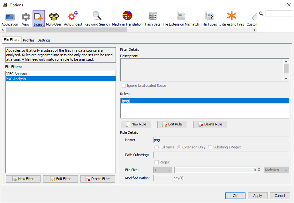Select JPEG Analysis in the File Filters list
The image size is (294, 203).
click(17, 74)
